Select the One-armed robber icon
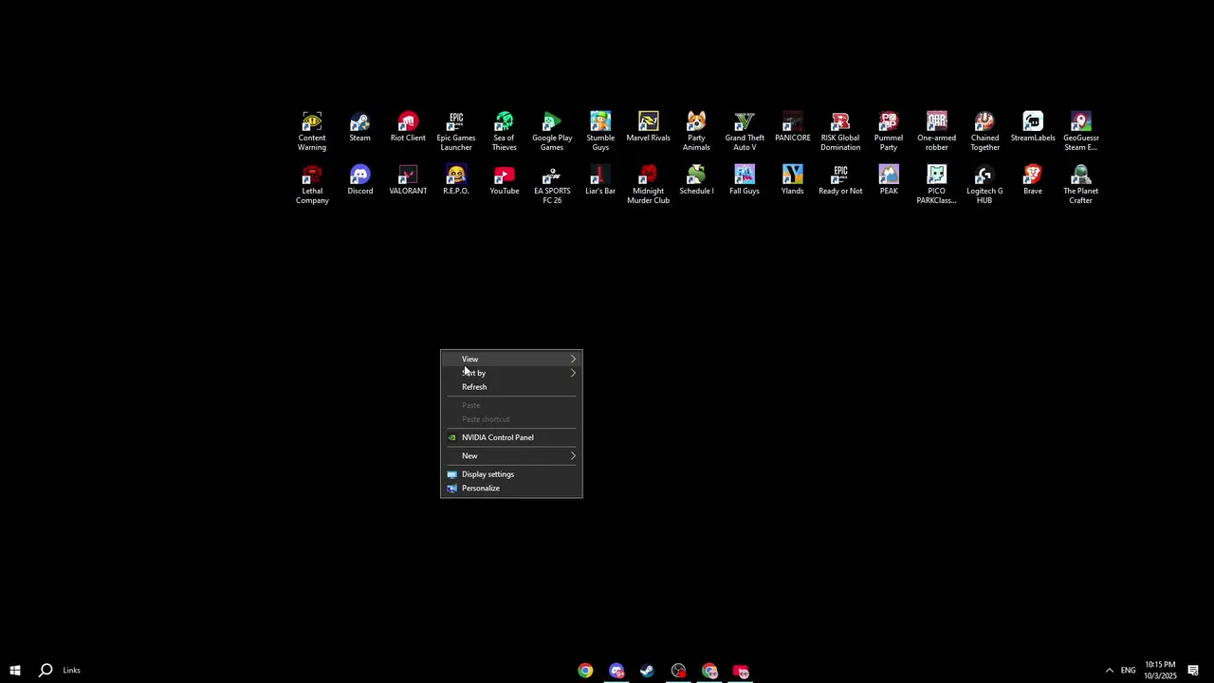Viewport: 1214px width, 683px height. [x=936, y=132]
